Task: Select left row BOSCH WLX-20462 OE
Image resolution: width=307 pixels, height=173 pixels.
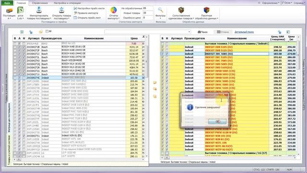Action: (79, 71)
